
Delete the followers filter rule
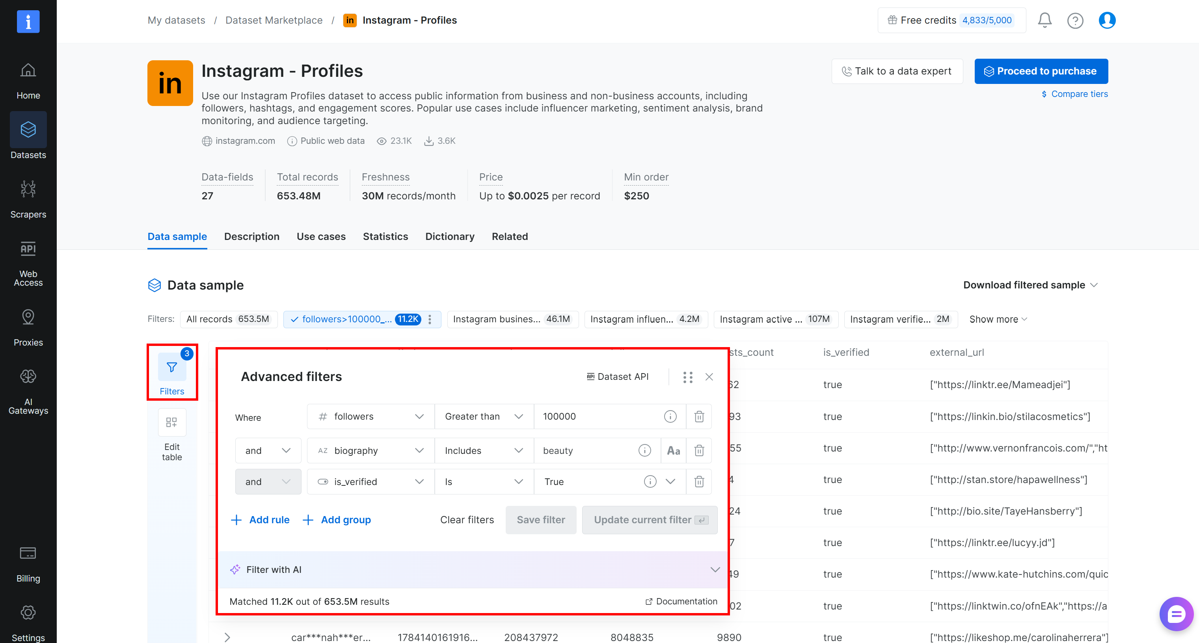[699, 416]
